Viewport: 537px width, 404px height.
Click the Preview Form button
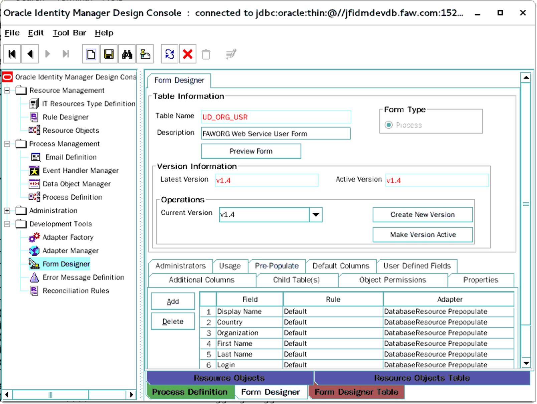tap(251, 151)
